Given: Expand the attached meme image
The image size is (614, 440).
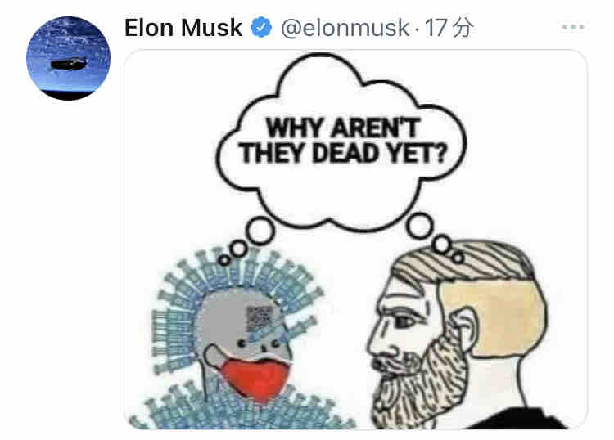Looking at the screenshot, I should click(x=355, y=239).
